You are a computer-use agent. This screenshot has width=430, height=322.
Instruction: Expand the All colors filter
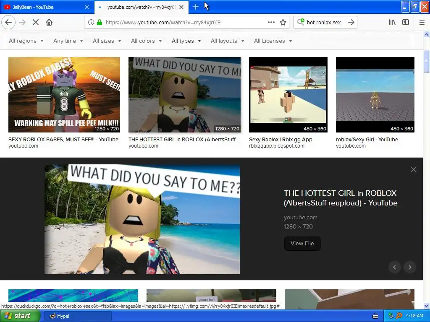point(147,41)
